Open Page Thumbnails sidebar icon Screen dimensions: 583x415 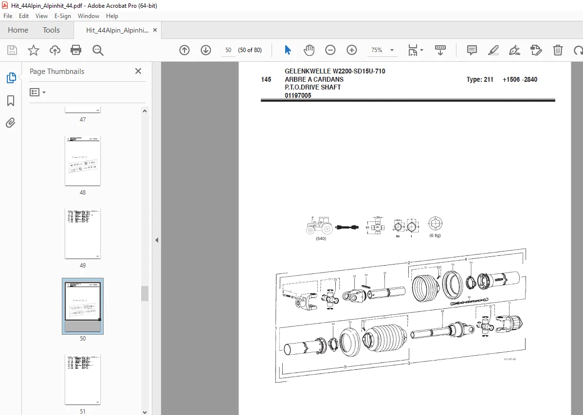click(x=11, y=78)
